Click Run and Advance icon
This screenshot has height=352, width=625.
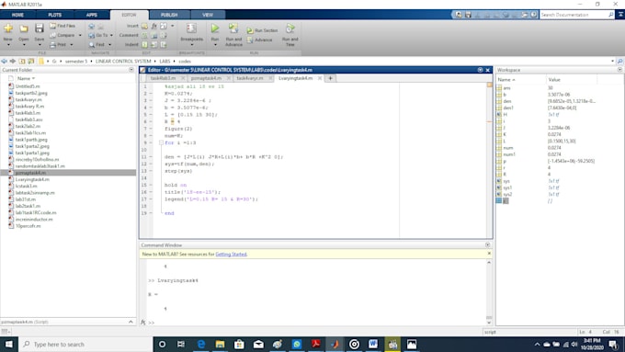(x=233, y=28)
